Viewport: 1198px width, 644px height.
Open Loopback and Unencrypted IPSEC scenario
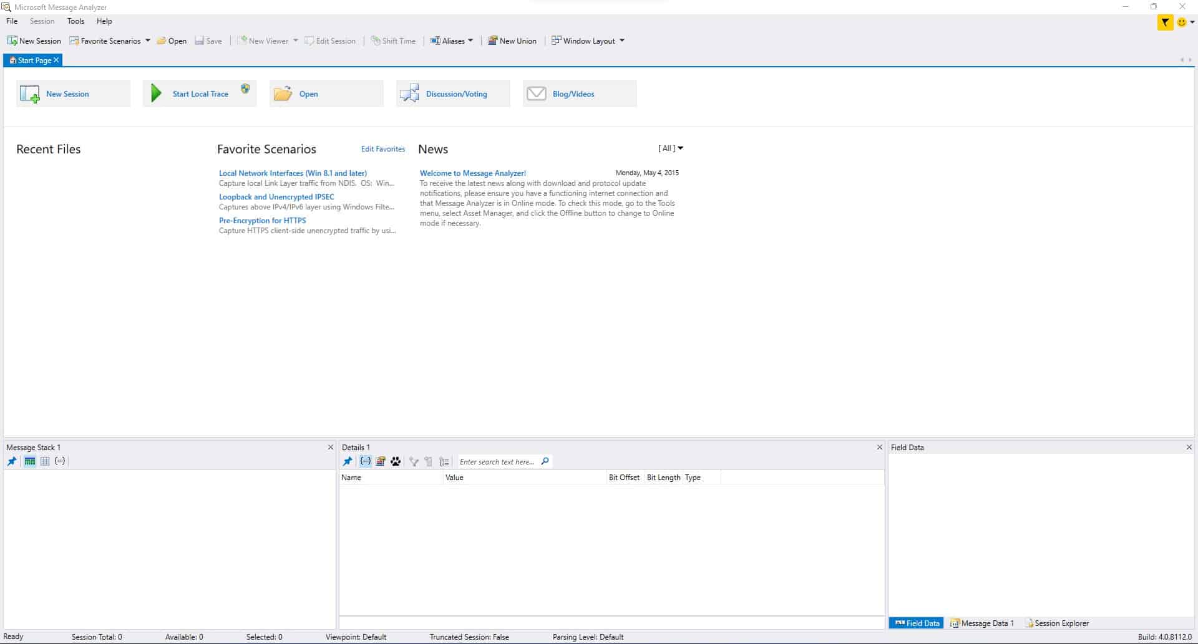pos(276,197)
